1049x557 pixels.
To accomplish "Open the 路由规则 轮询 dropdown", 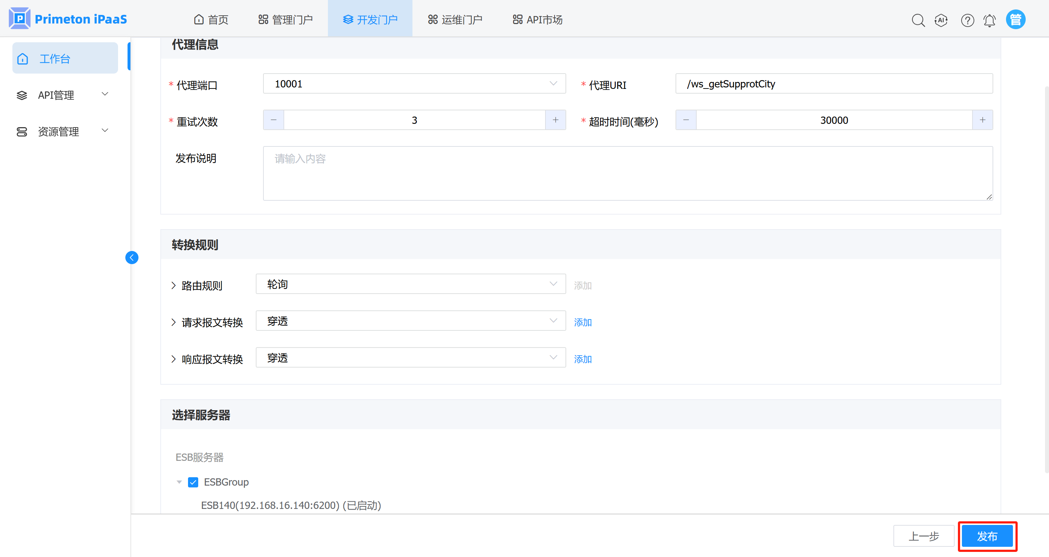I will point(411,284).
